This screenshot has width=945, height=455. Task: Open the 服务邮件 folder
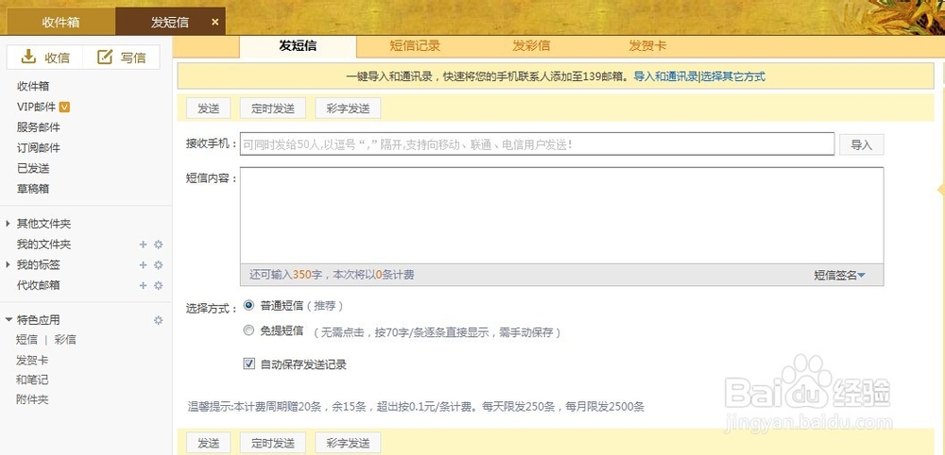39,127
